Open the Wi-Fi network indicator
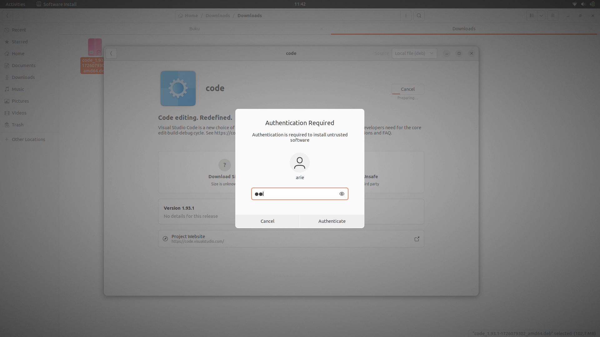 click(x=574, y=4)
